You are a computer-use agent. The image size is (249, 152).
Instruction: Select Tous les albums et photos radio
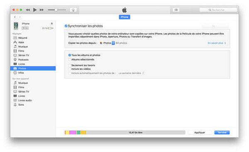[x=70, y=55]
